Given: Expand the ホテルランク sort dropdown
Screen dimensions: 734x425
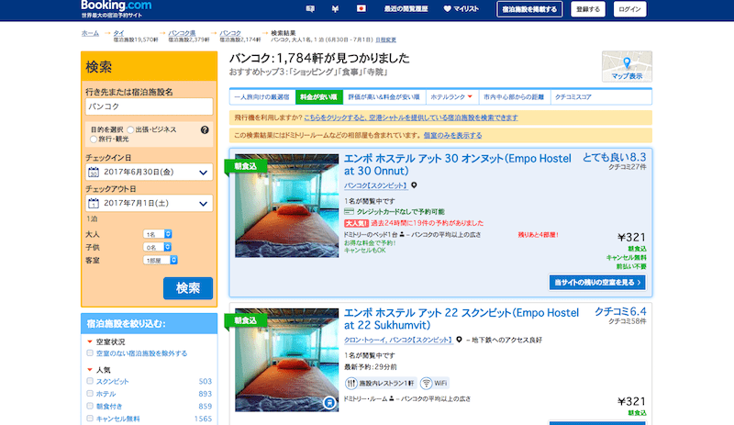Looking at the screenshot, I should click(451, 97).
